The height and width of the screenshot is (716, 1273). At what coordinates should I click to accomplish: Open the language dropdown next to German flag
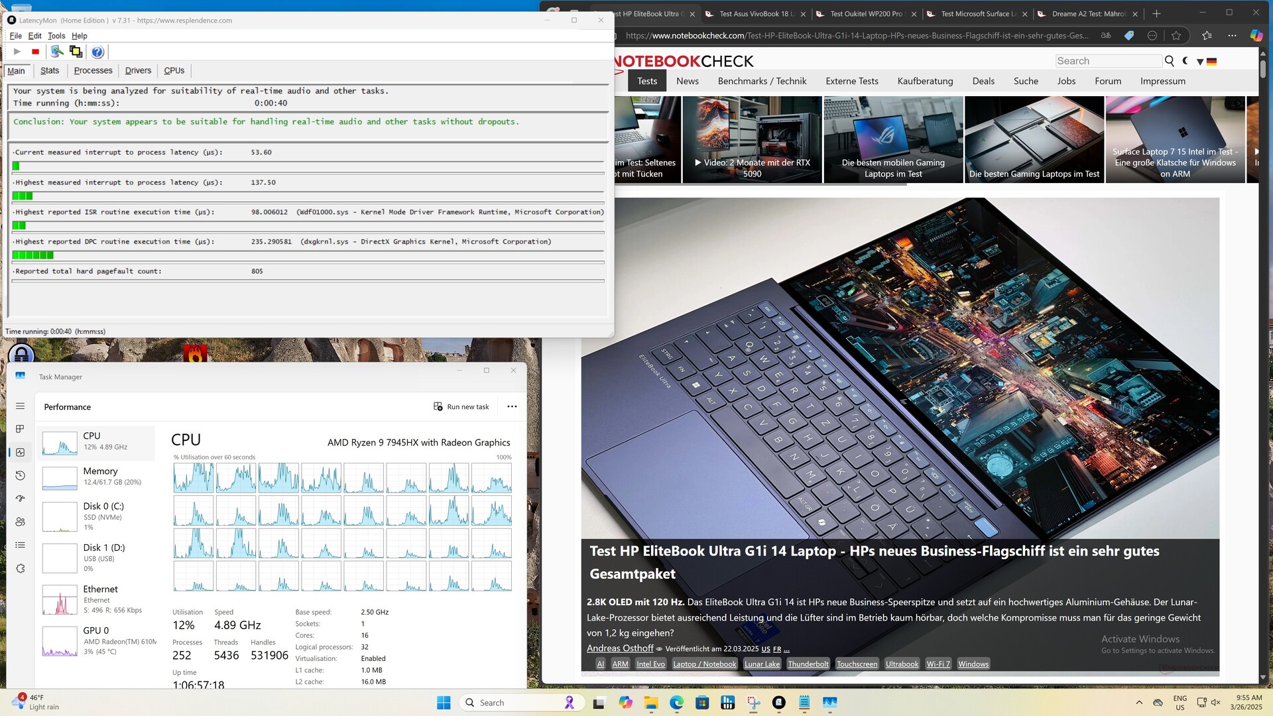1200,62
